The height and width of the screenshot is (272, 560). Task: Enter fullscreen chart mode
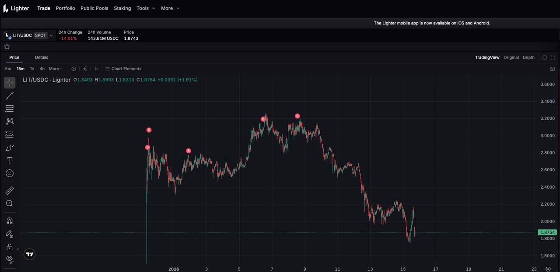point(553,58)
